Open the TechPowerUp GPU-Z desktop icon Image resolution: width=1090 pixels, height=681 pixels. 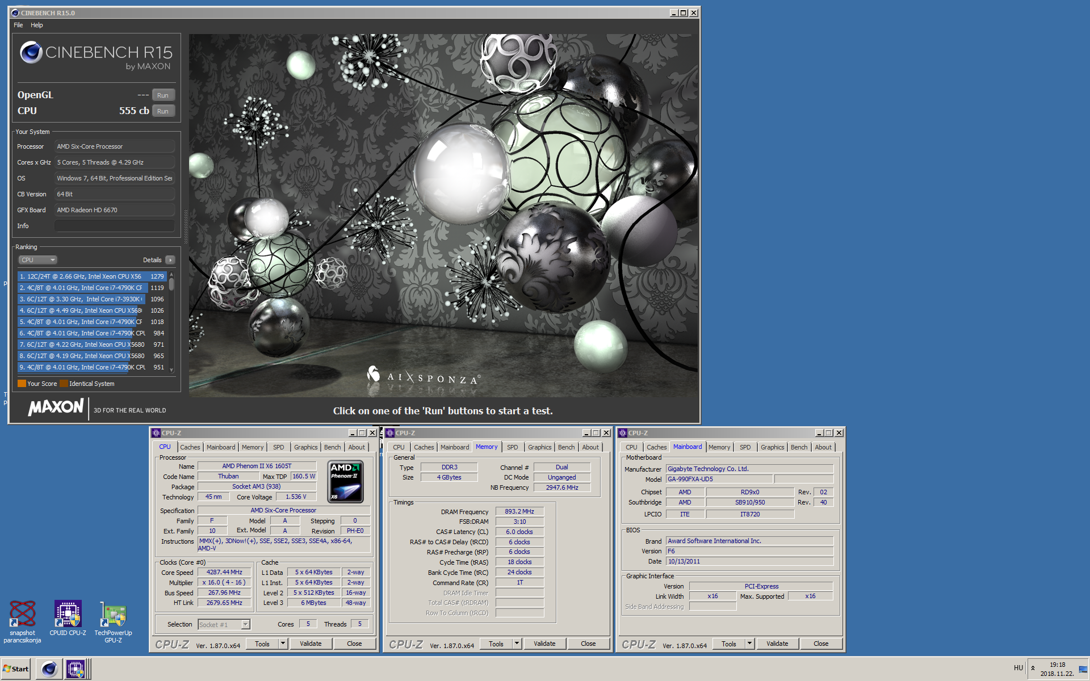tap(113, 621)
